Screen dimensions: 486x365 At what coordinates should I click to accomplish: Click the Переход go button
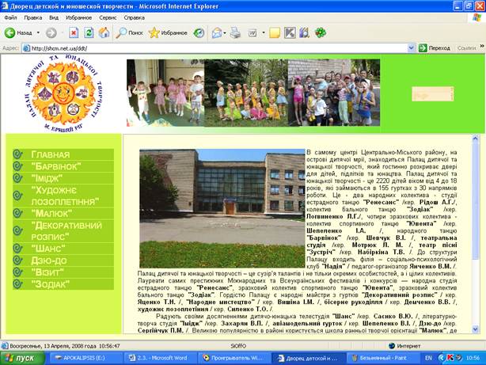pos(435,48)
